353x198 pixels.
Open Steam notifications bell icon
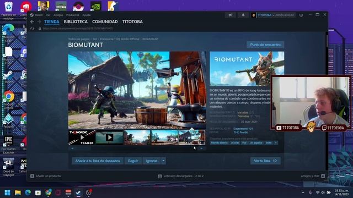(x=243, y=15)
